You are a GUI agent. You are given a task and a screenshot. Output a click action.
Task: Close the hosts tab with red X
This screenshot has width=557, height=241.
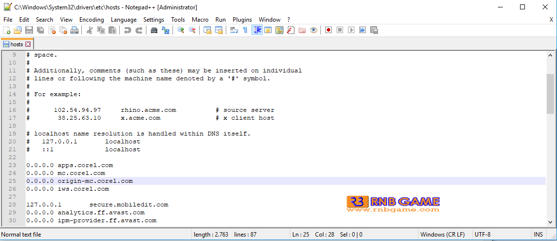tap(28, 44)
